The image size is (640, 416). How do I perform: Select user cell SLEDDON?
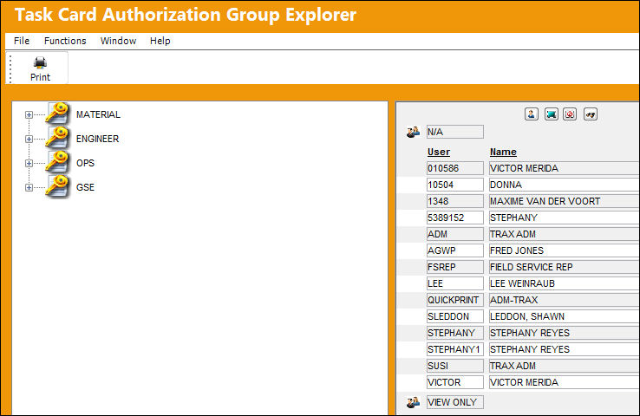tap(455, 316)
